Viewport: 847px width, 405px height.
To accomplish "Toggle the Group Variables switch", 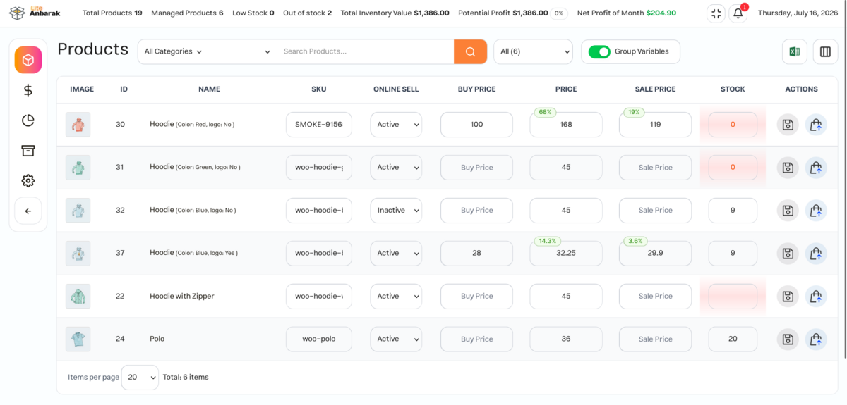I will [x=599, y=51].
